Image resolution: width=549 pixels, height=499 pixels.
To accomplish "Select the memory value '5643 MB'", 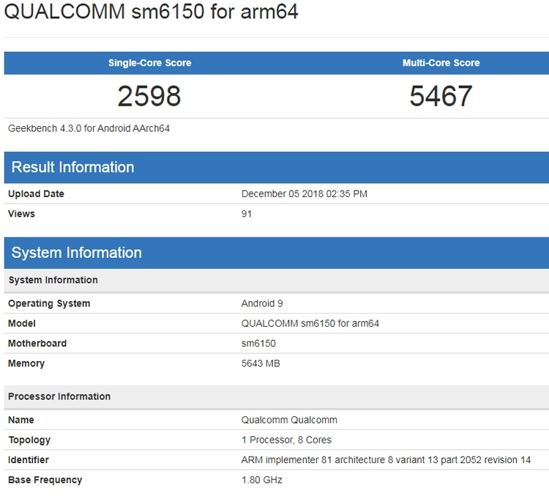I will pyautogui.click(x=261, y=363).
